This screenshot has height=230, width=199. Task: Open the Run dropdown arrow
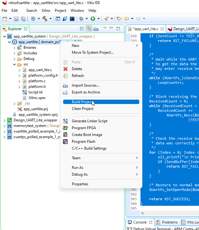tap(98, 19)
